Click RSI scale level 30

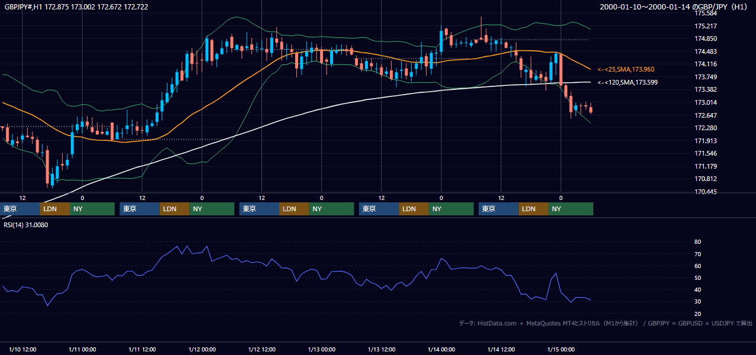coord(697,301)
